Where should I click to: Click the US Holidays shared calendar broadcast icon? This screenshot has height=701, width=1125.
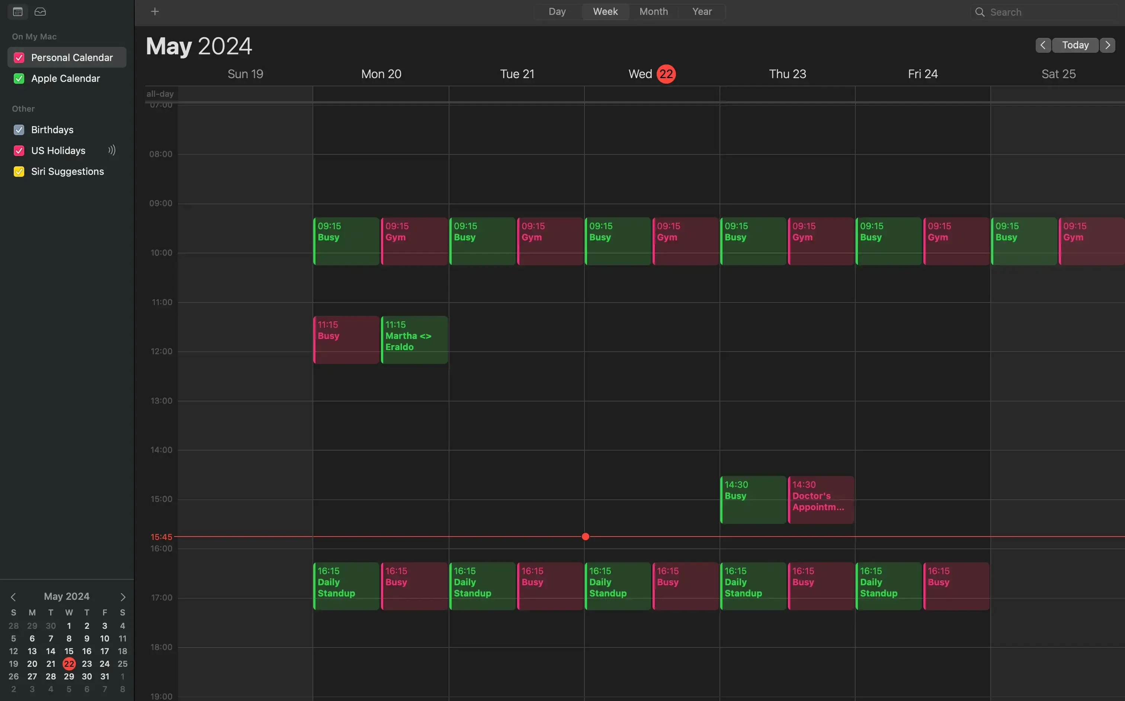(x=111, y=150)
